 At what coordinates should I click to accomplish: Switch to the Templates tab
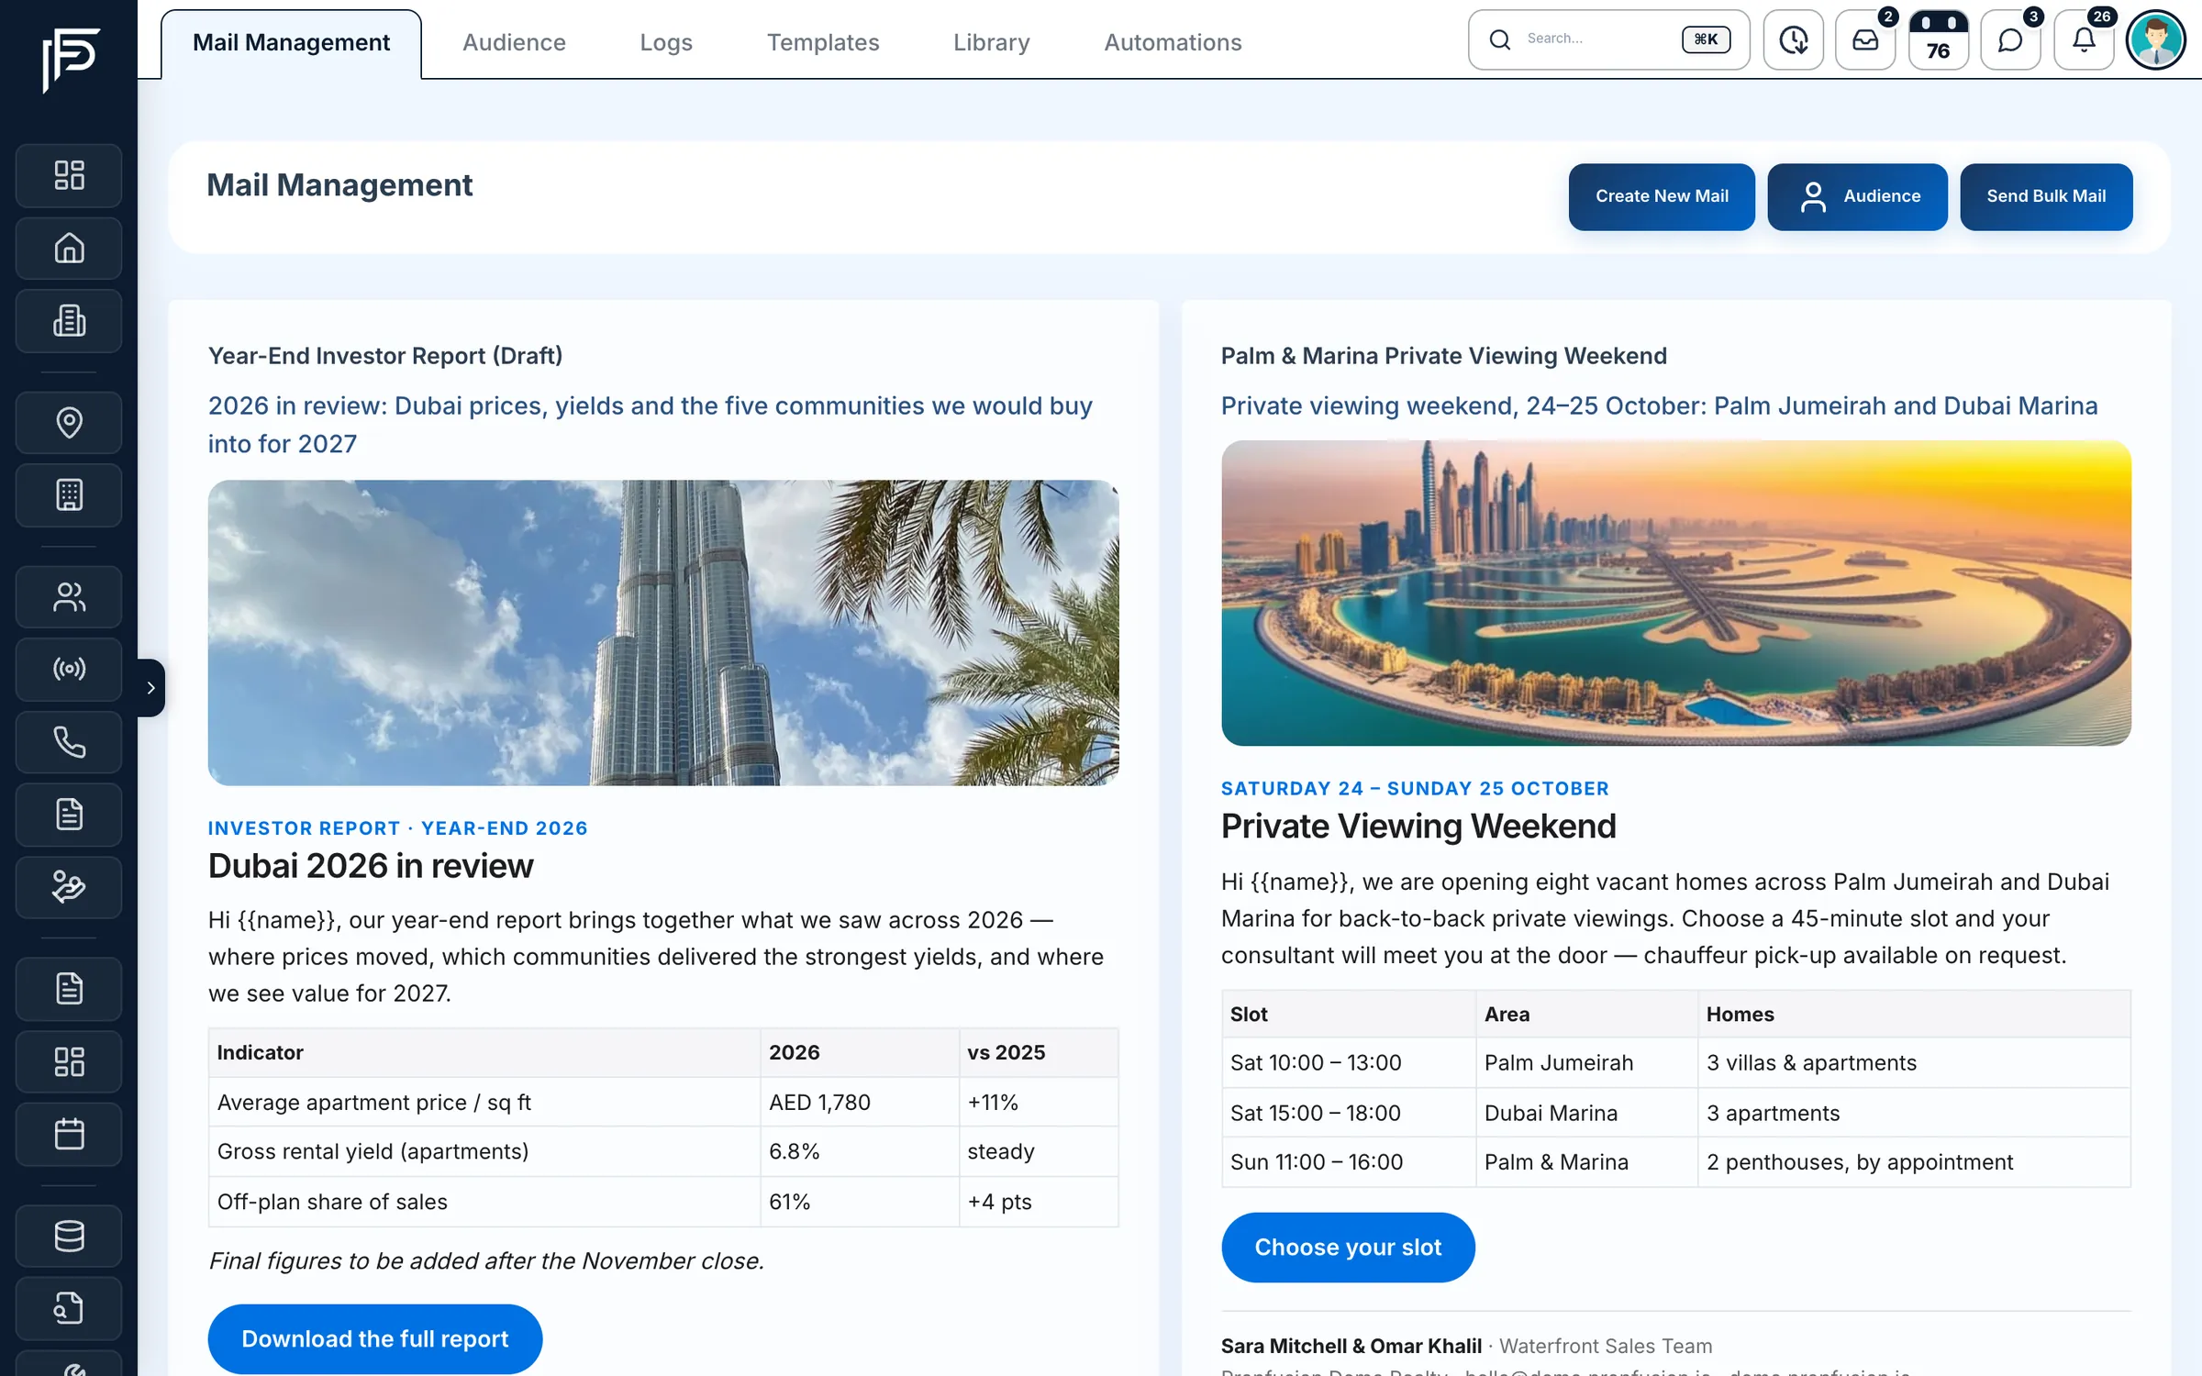[823, 42]
